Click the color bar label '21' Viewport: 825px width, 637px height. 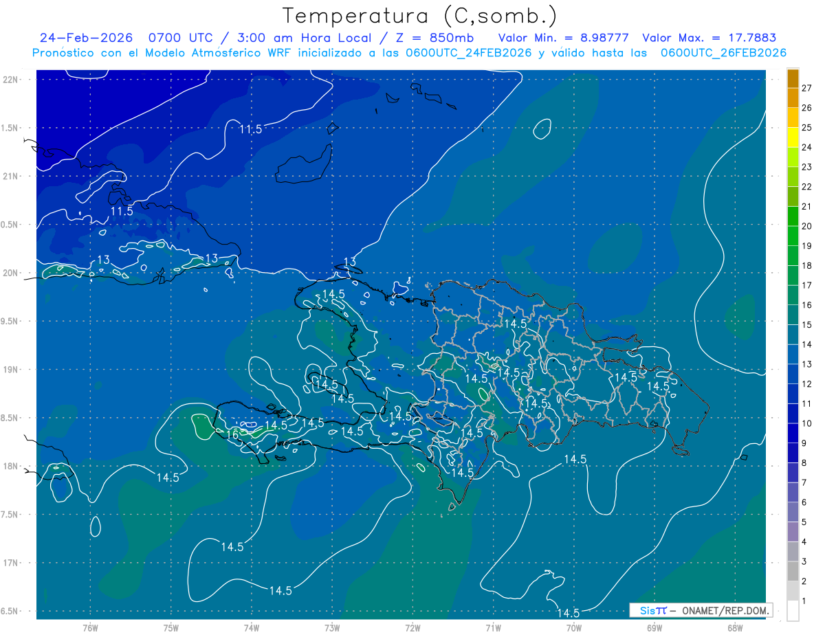pos(806,206)
